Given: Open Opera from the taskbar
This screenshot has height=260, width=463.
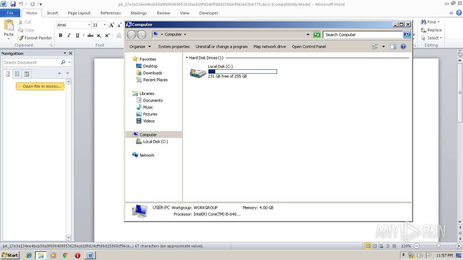Looking at the screenshot, I should coord(77,255).
